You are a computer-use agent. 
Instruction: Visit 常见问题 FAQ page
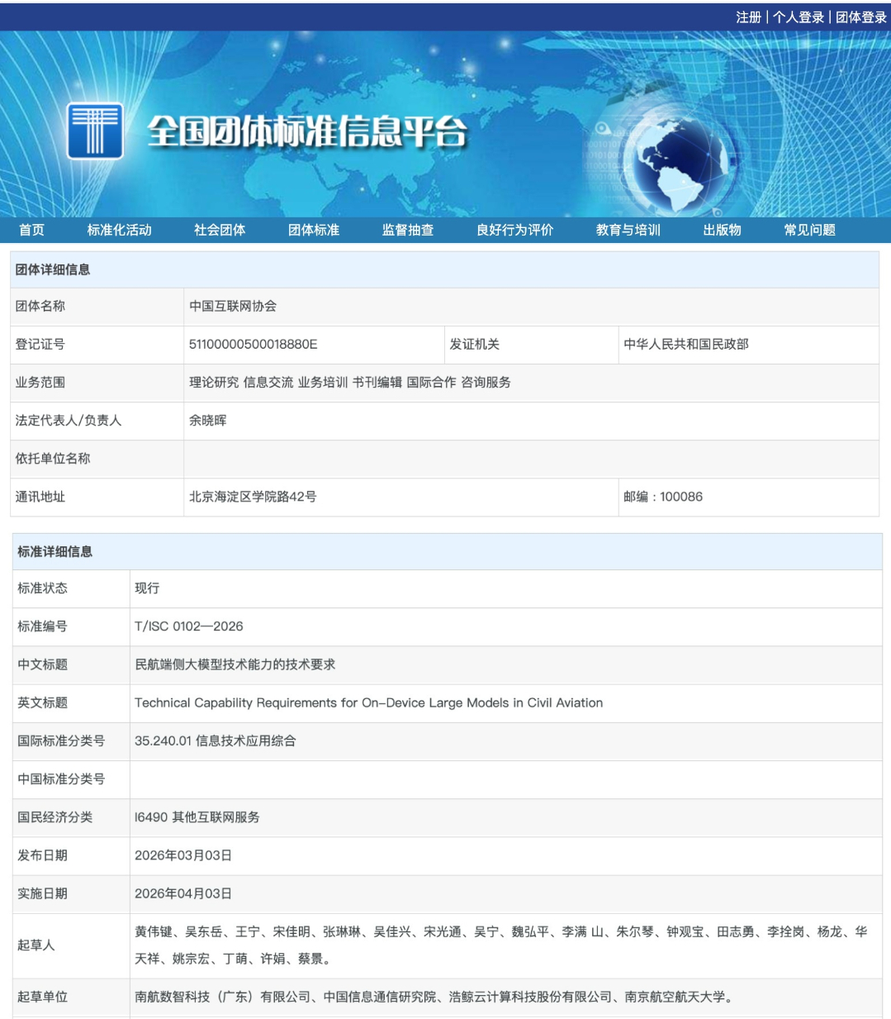coord(809,230)
